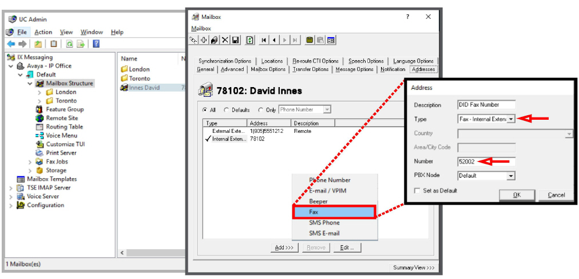579x279 pixels.
Task: Click the floppy disk Save icon
Action: coord(235,40)
